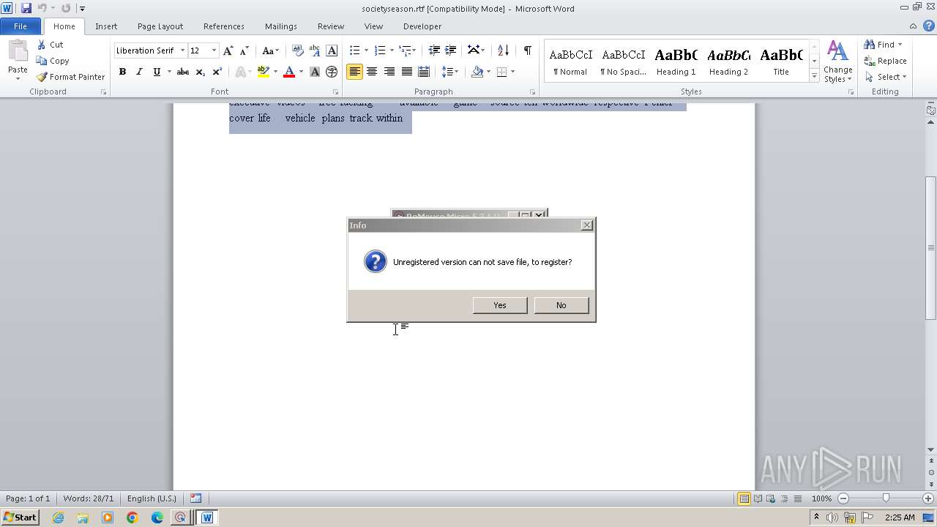Toggle Superscript formatting
The height and width of the screenshot is (527, 937).
click(217, 72)
